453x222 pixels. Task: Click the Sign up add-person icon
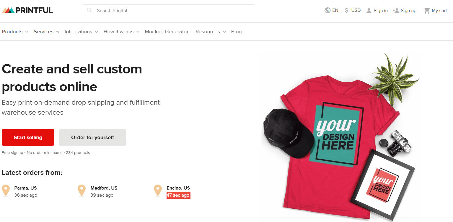(396, 11)
